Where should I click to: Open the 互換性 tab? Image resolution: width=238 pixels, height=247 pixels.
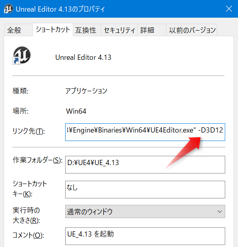[x=87, y=30]
